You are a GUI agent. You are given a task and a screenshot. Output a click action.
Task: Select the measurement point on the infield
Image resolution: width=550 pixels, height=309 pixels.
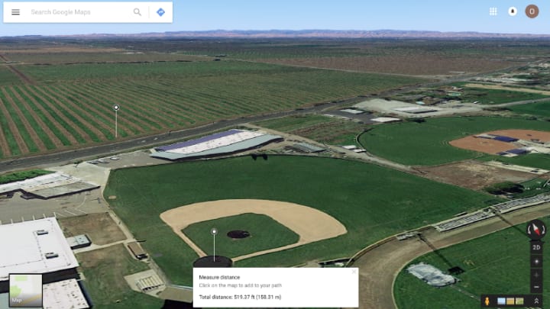coord(214,232)
